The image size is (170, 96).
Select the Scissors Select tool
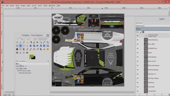coord(34,42)
